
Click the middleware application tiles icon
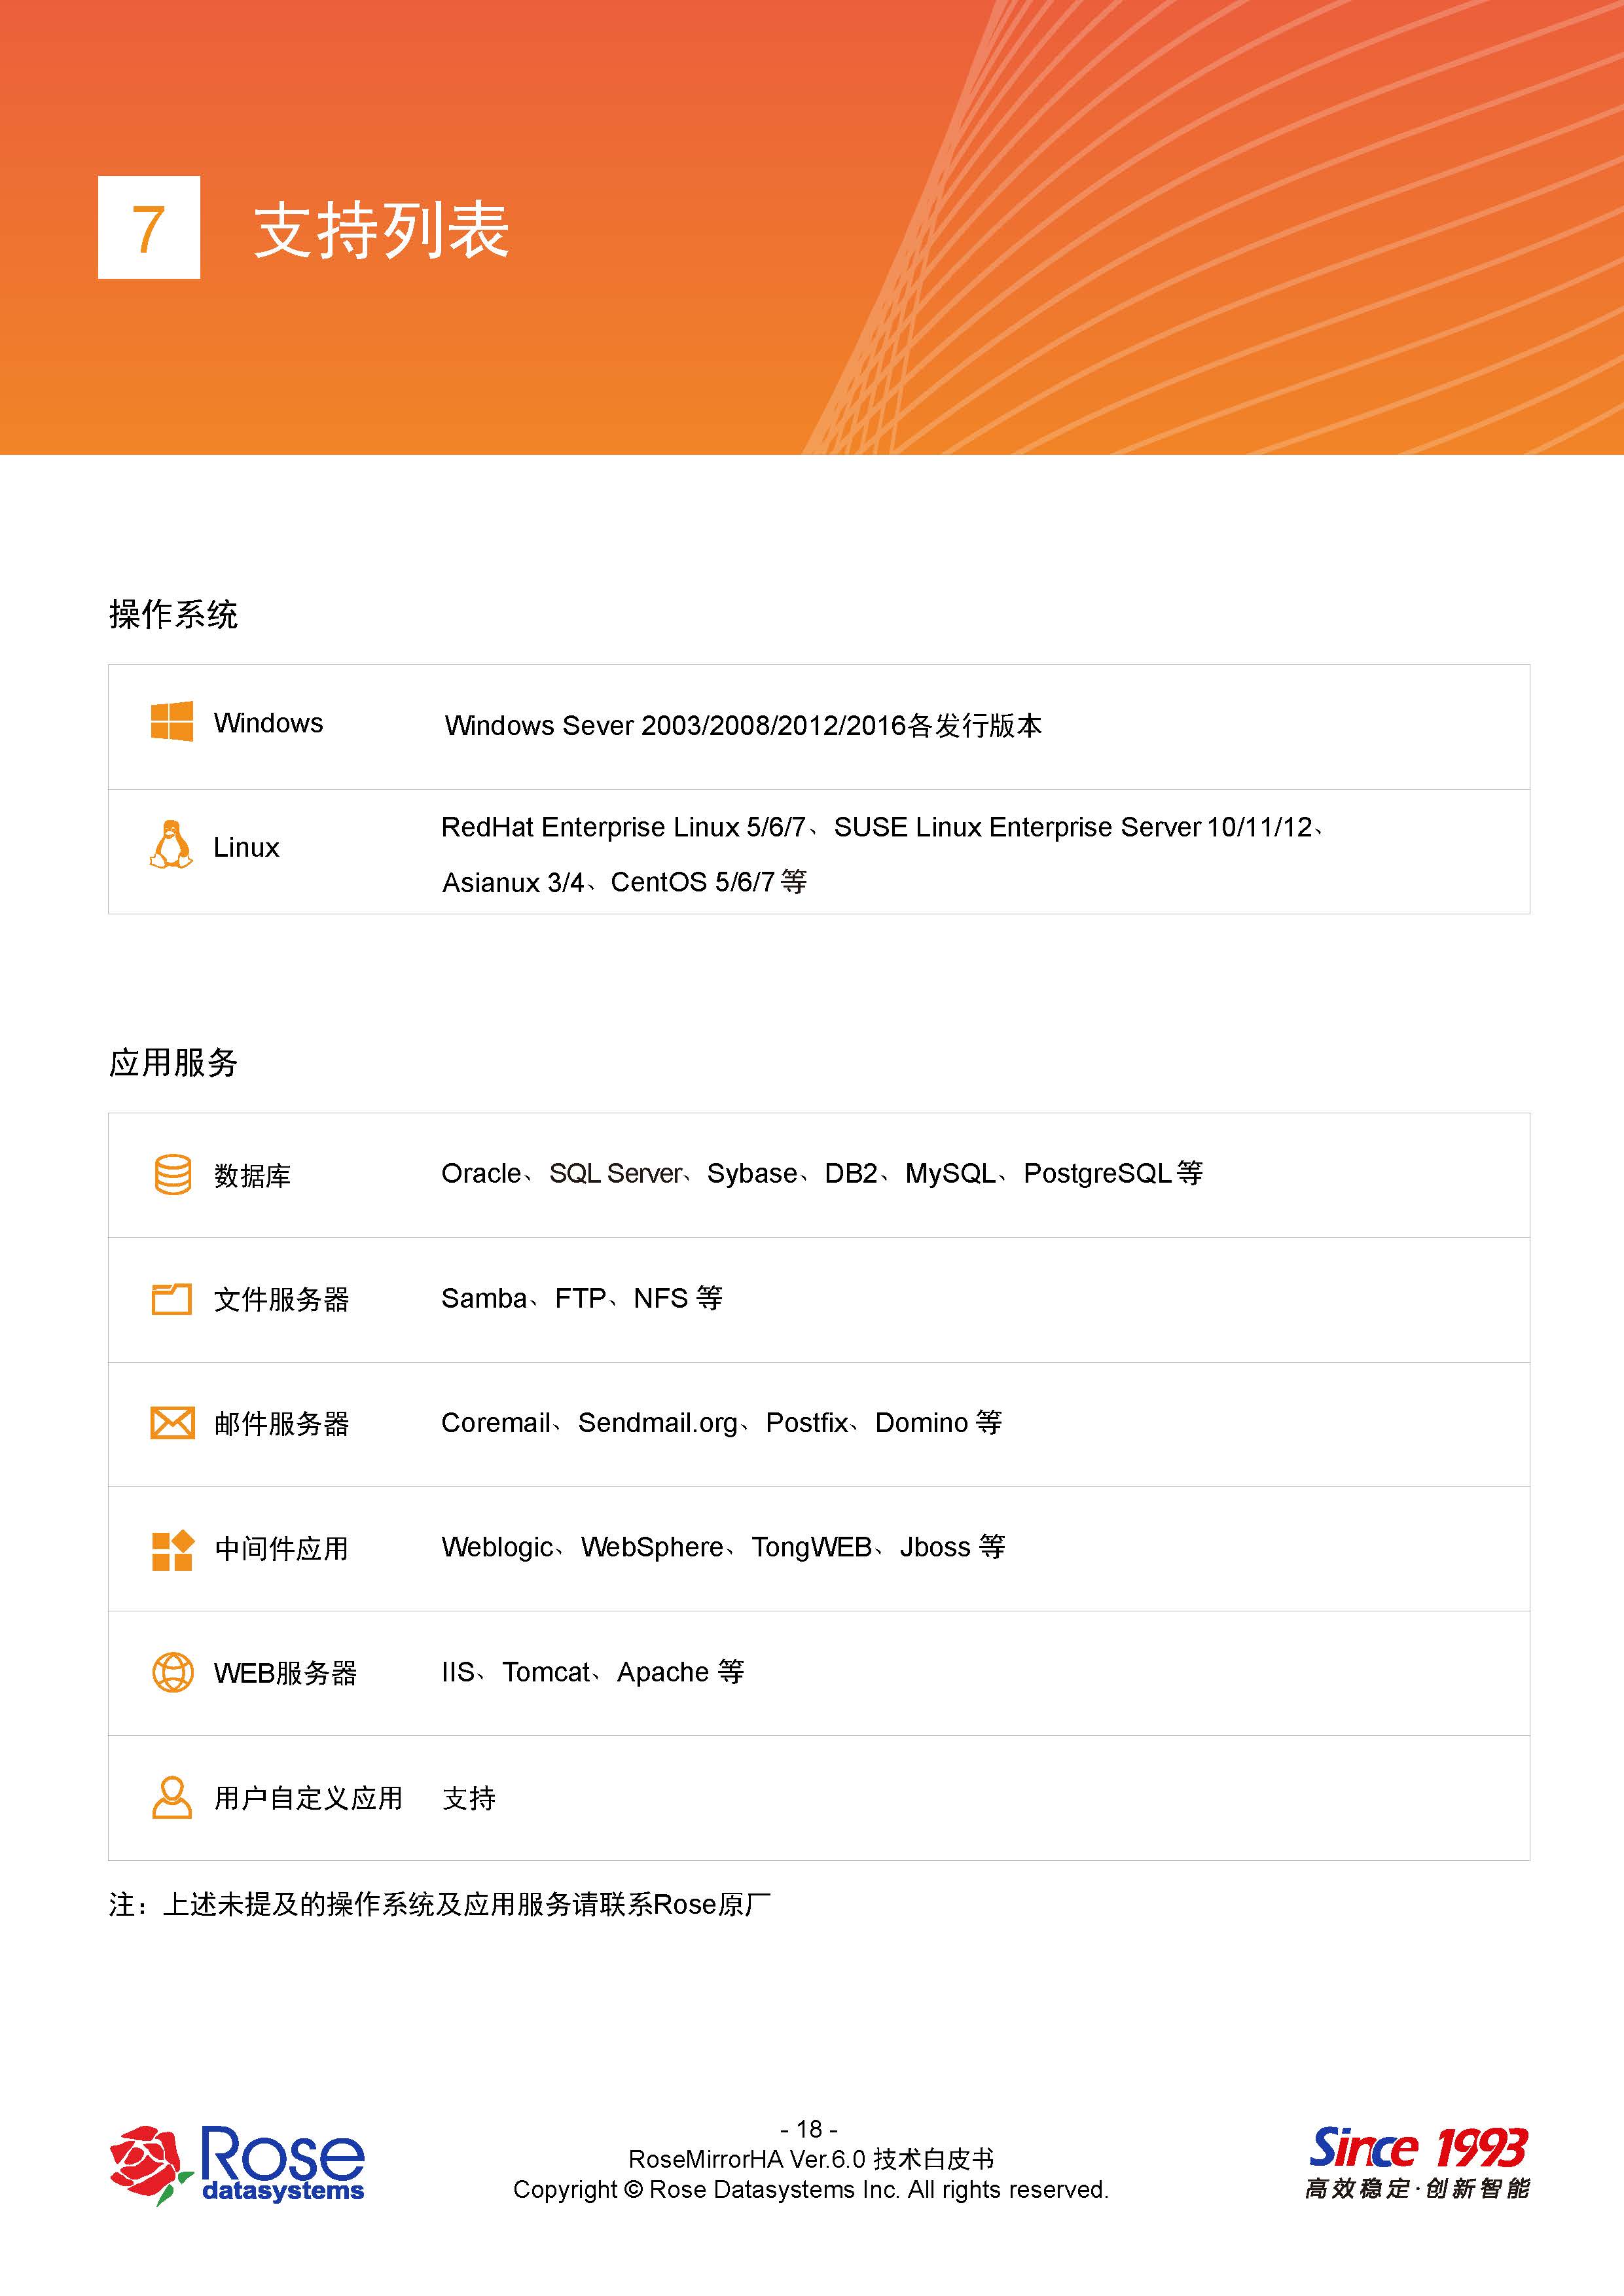(172, 1550)
